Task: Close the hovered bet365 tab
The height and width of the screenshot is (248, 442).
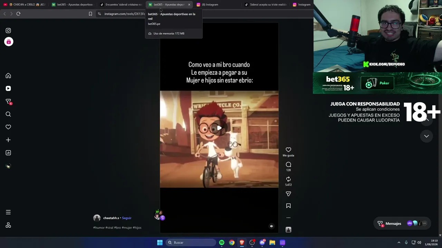Action: (189, 4)
